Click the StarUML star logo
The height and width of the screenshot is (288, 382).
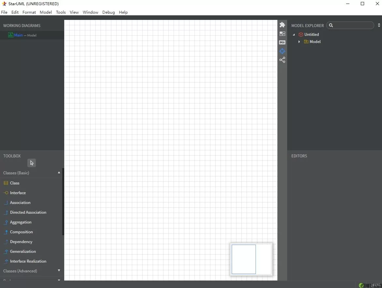tap(4, 4)
